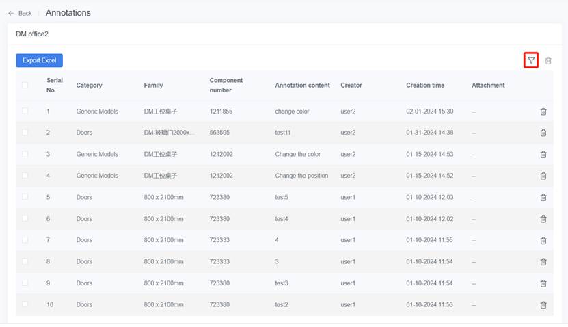Delete the 'test4' annotation in row 6
Image resolution: width=568 pixels, height=327 pixels.
[x=543, y=219]
